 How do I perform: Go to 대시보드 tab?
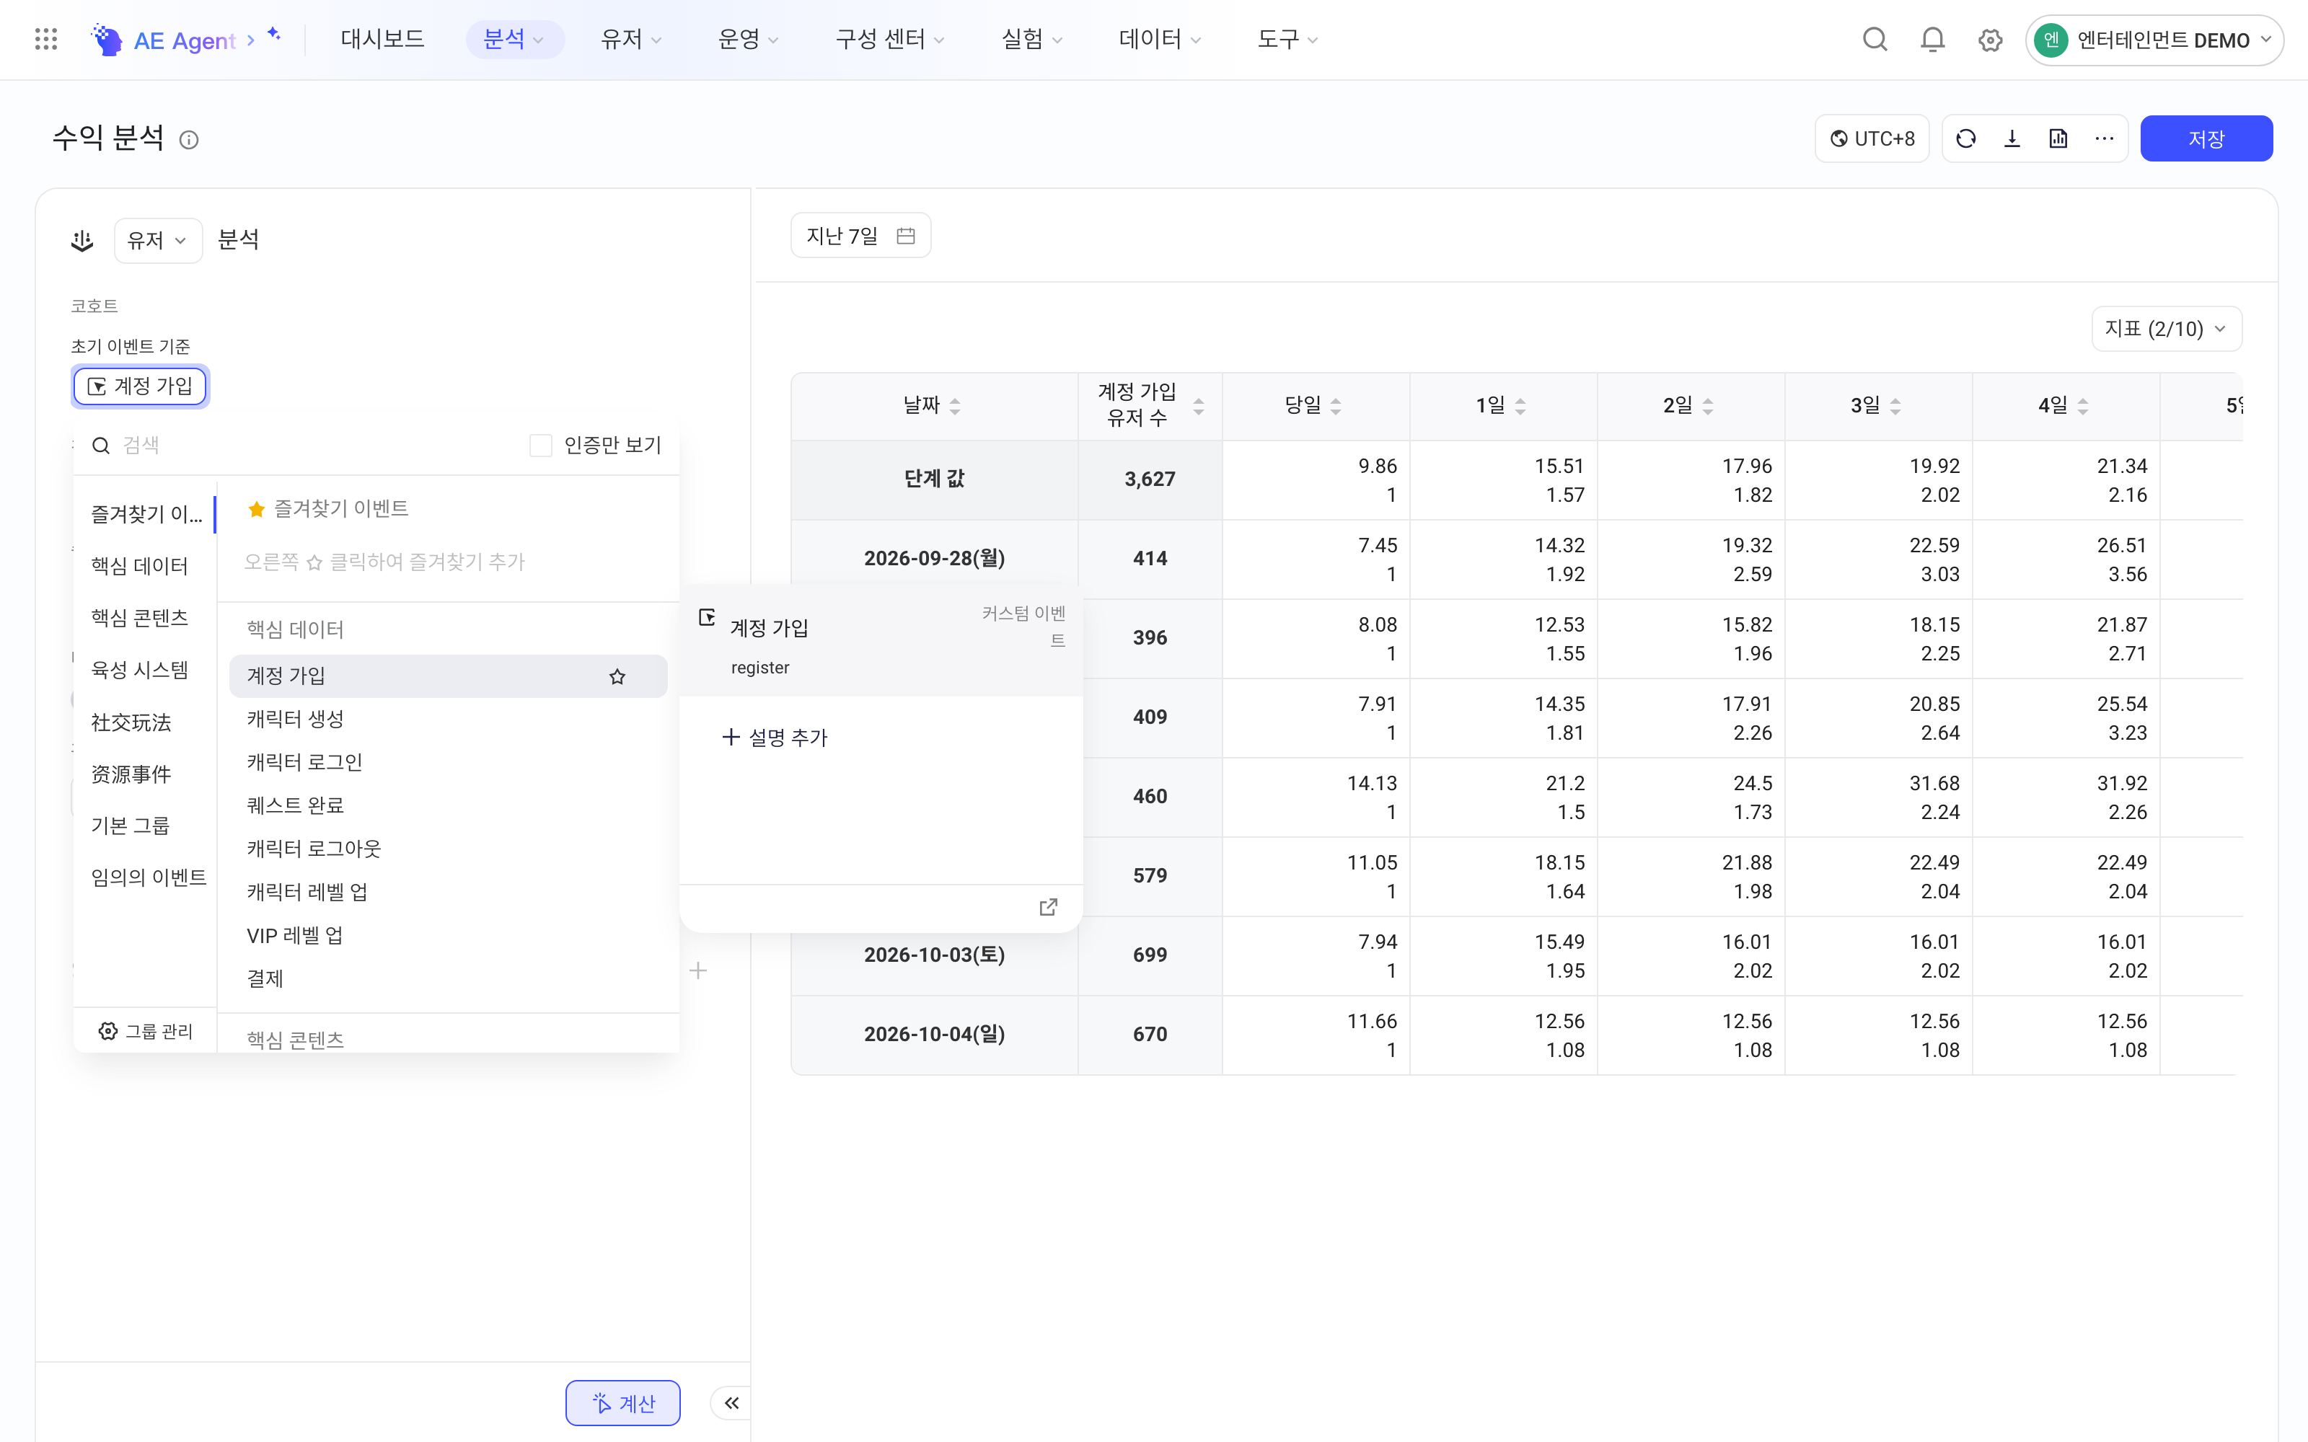[382, 39]
